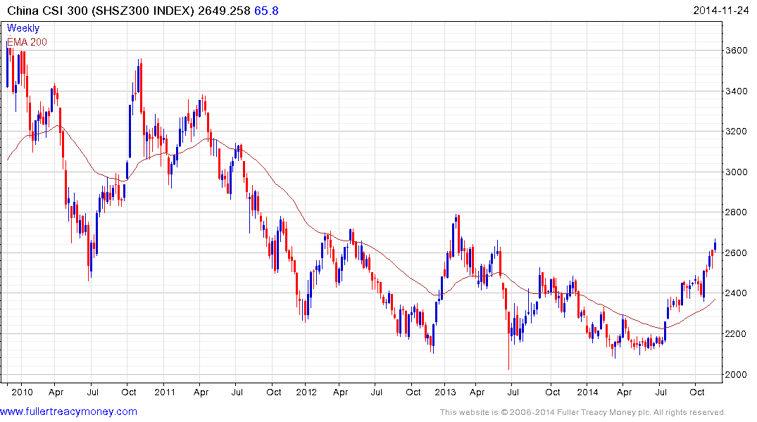The height and width of the screenshot is (422, 757).
Task: Open the www.fullertreacymoney.com link
Action: 68,412
